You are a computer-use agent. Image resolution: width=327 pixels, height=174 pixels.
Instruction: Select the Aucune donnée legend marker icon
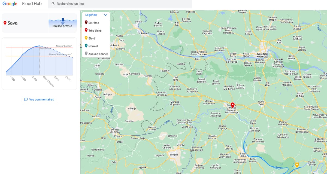point(86,54)
